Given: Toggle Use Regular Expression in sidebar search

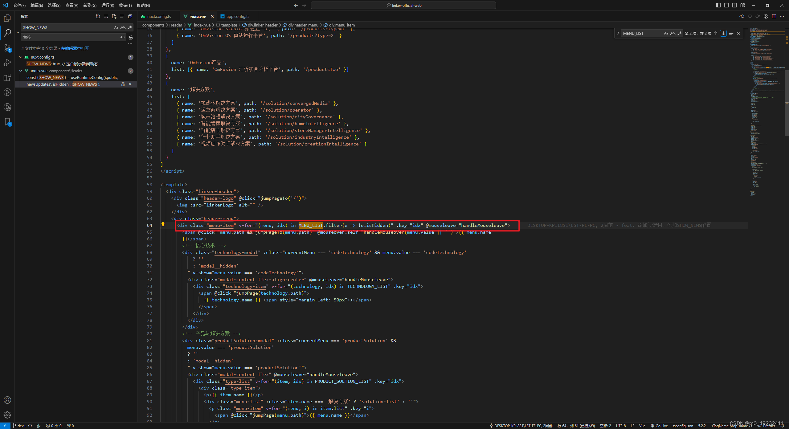Looking at the screenshot, I should 130,27.
